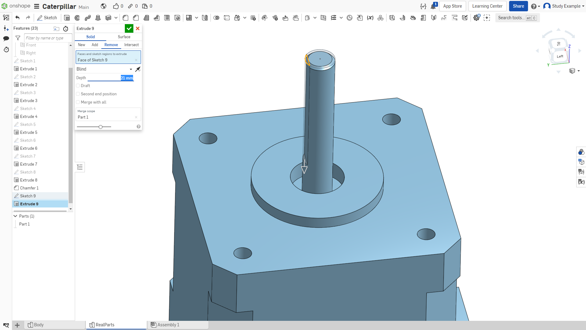Select Sketch 9 in feature list
586x330 pixels.
pos(40,196)
